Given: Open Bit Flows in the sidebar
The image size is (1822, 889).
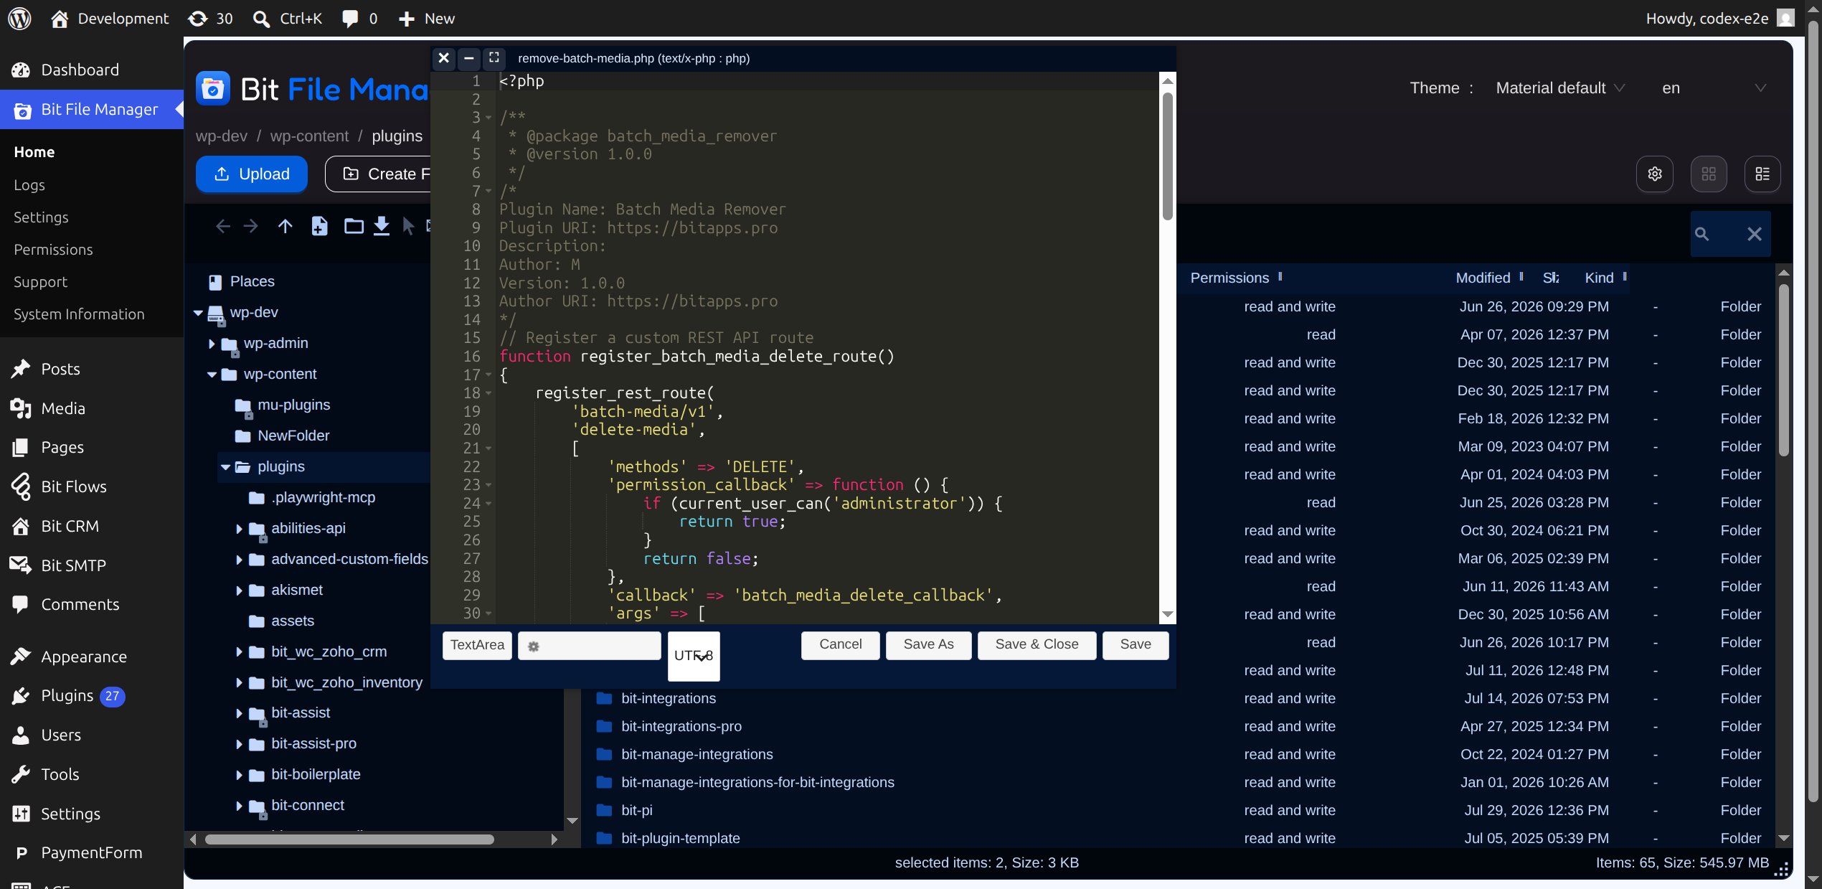Looking at the screenshot, I should (73, 486).
